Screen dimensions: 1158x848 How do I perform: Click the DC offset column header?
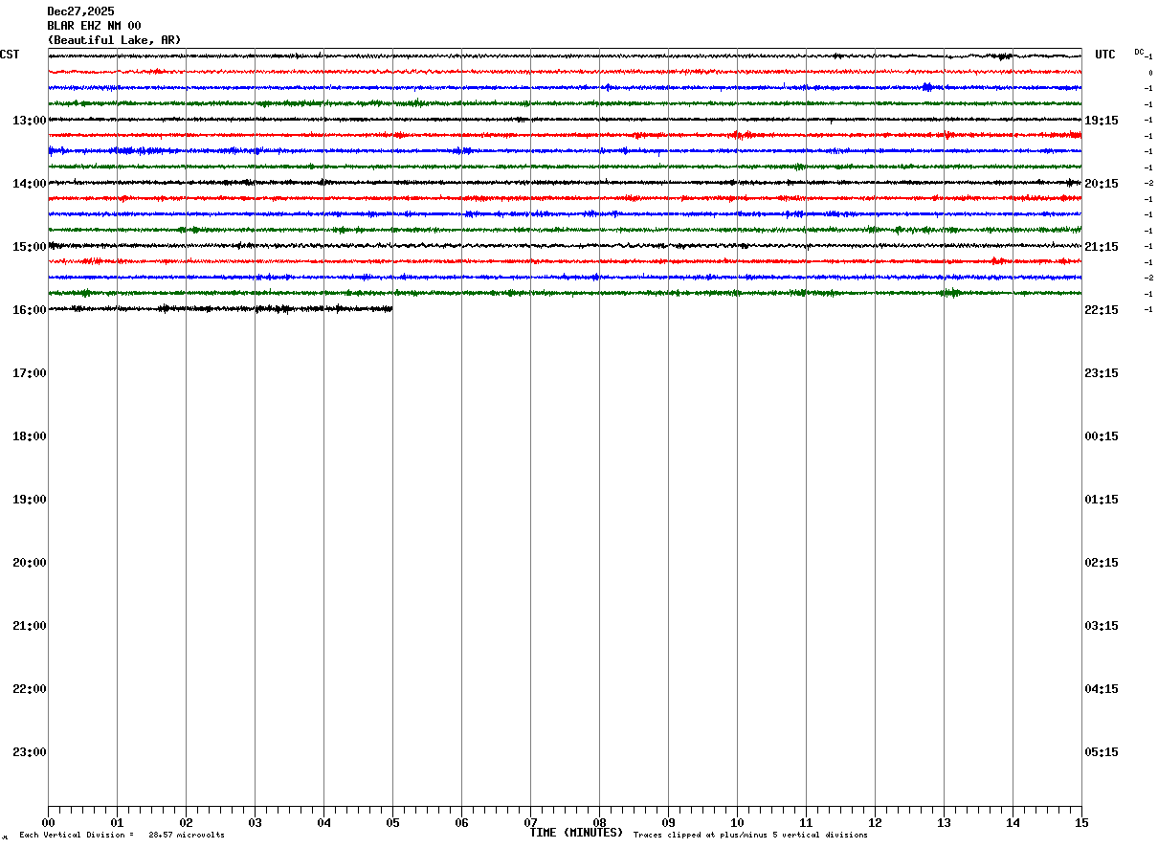1139,52
